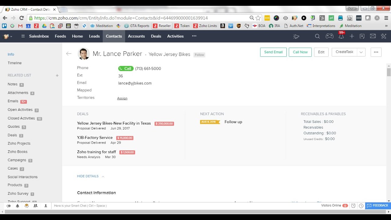Jump to Attachments related list

point(18,93)
